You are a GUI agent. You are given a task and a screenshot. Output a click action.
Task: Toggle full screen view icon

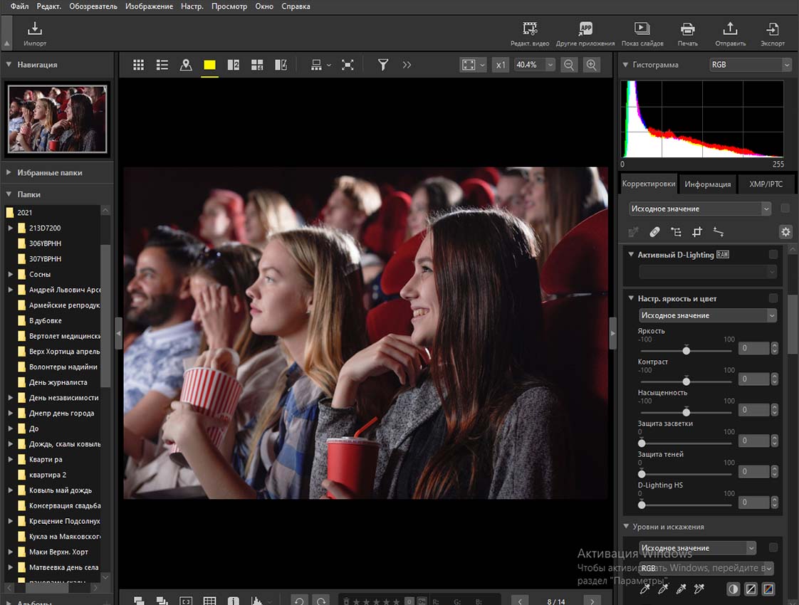pyautogui.click(x=348, y=65)
